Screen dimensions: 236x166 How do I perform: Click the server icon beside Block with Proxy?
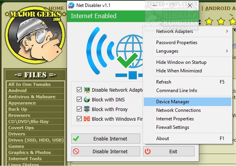(87, 109)
